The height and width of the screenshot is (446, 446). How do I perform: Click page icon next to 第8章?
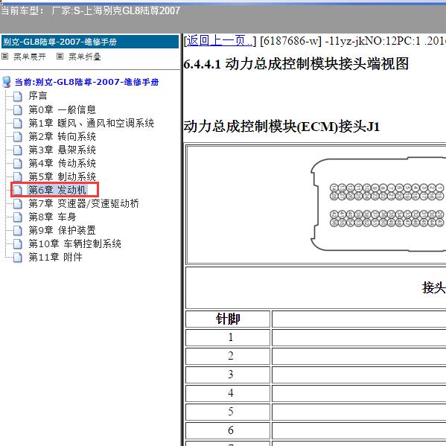[x=18, y=217]
